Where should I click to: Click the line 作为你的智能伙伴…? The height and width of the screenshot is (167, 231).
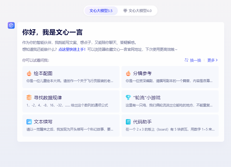click(x=80, y=43)
